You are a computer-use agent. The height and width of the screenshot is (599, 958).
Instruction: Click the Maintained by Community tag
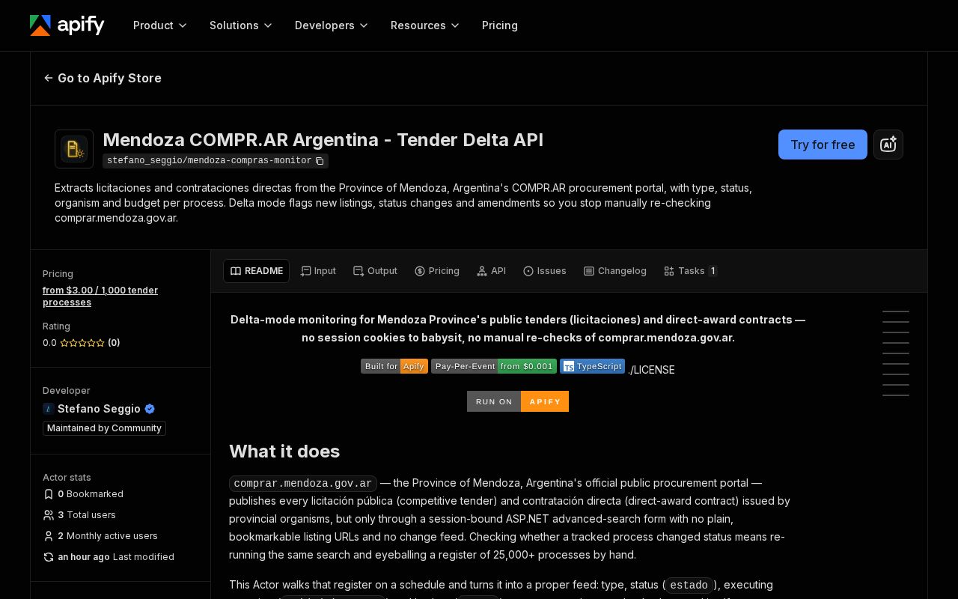point(104,428)
